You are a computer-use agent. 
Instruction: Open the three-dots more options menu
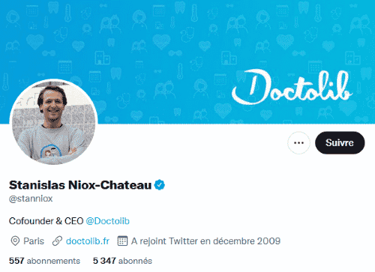(x=298, y=143)
